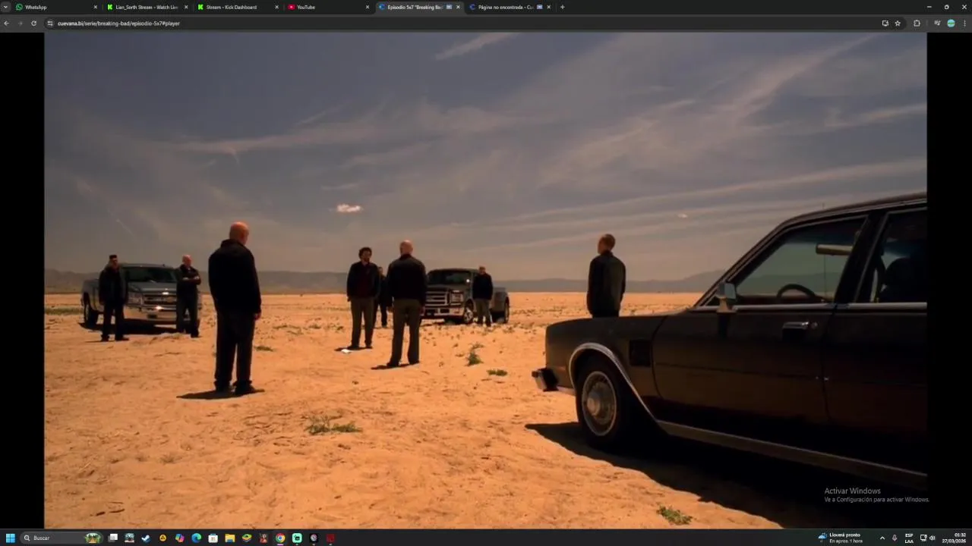Open Chrome three-dot menu

point(964,24)
